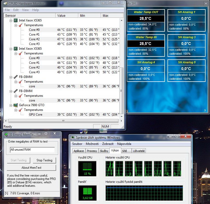Click the GeForce 7900 GTO graphics card icon
This screenshot has height=204, width=210.
pyautogui.click(x=15, y=105)
